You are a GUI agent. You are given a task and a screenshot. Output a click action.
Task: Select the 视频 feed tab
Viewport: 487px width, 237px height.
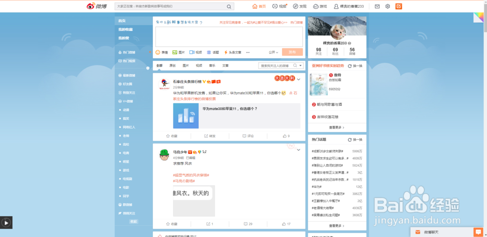(x=199, y=66)
